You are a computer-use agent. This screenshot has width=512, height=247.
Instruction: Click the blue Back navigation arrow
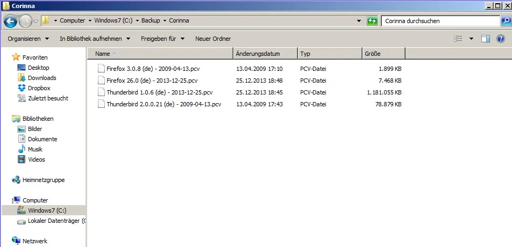10,21
